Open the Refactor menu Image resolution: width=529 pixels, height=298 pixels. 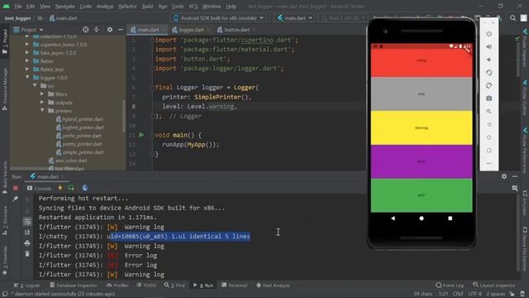tap(127, 7)
